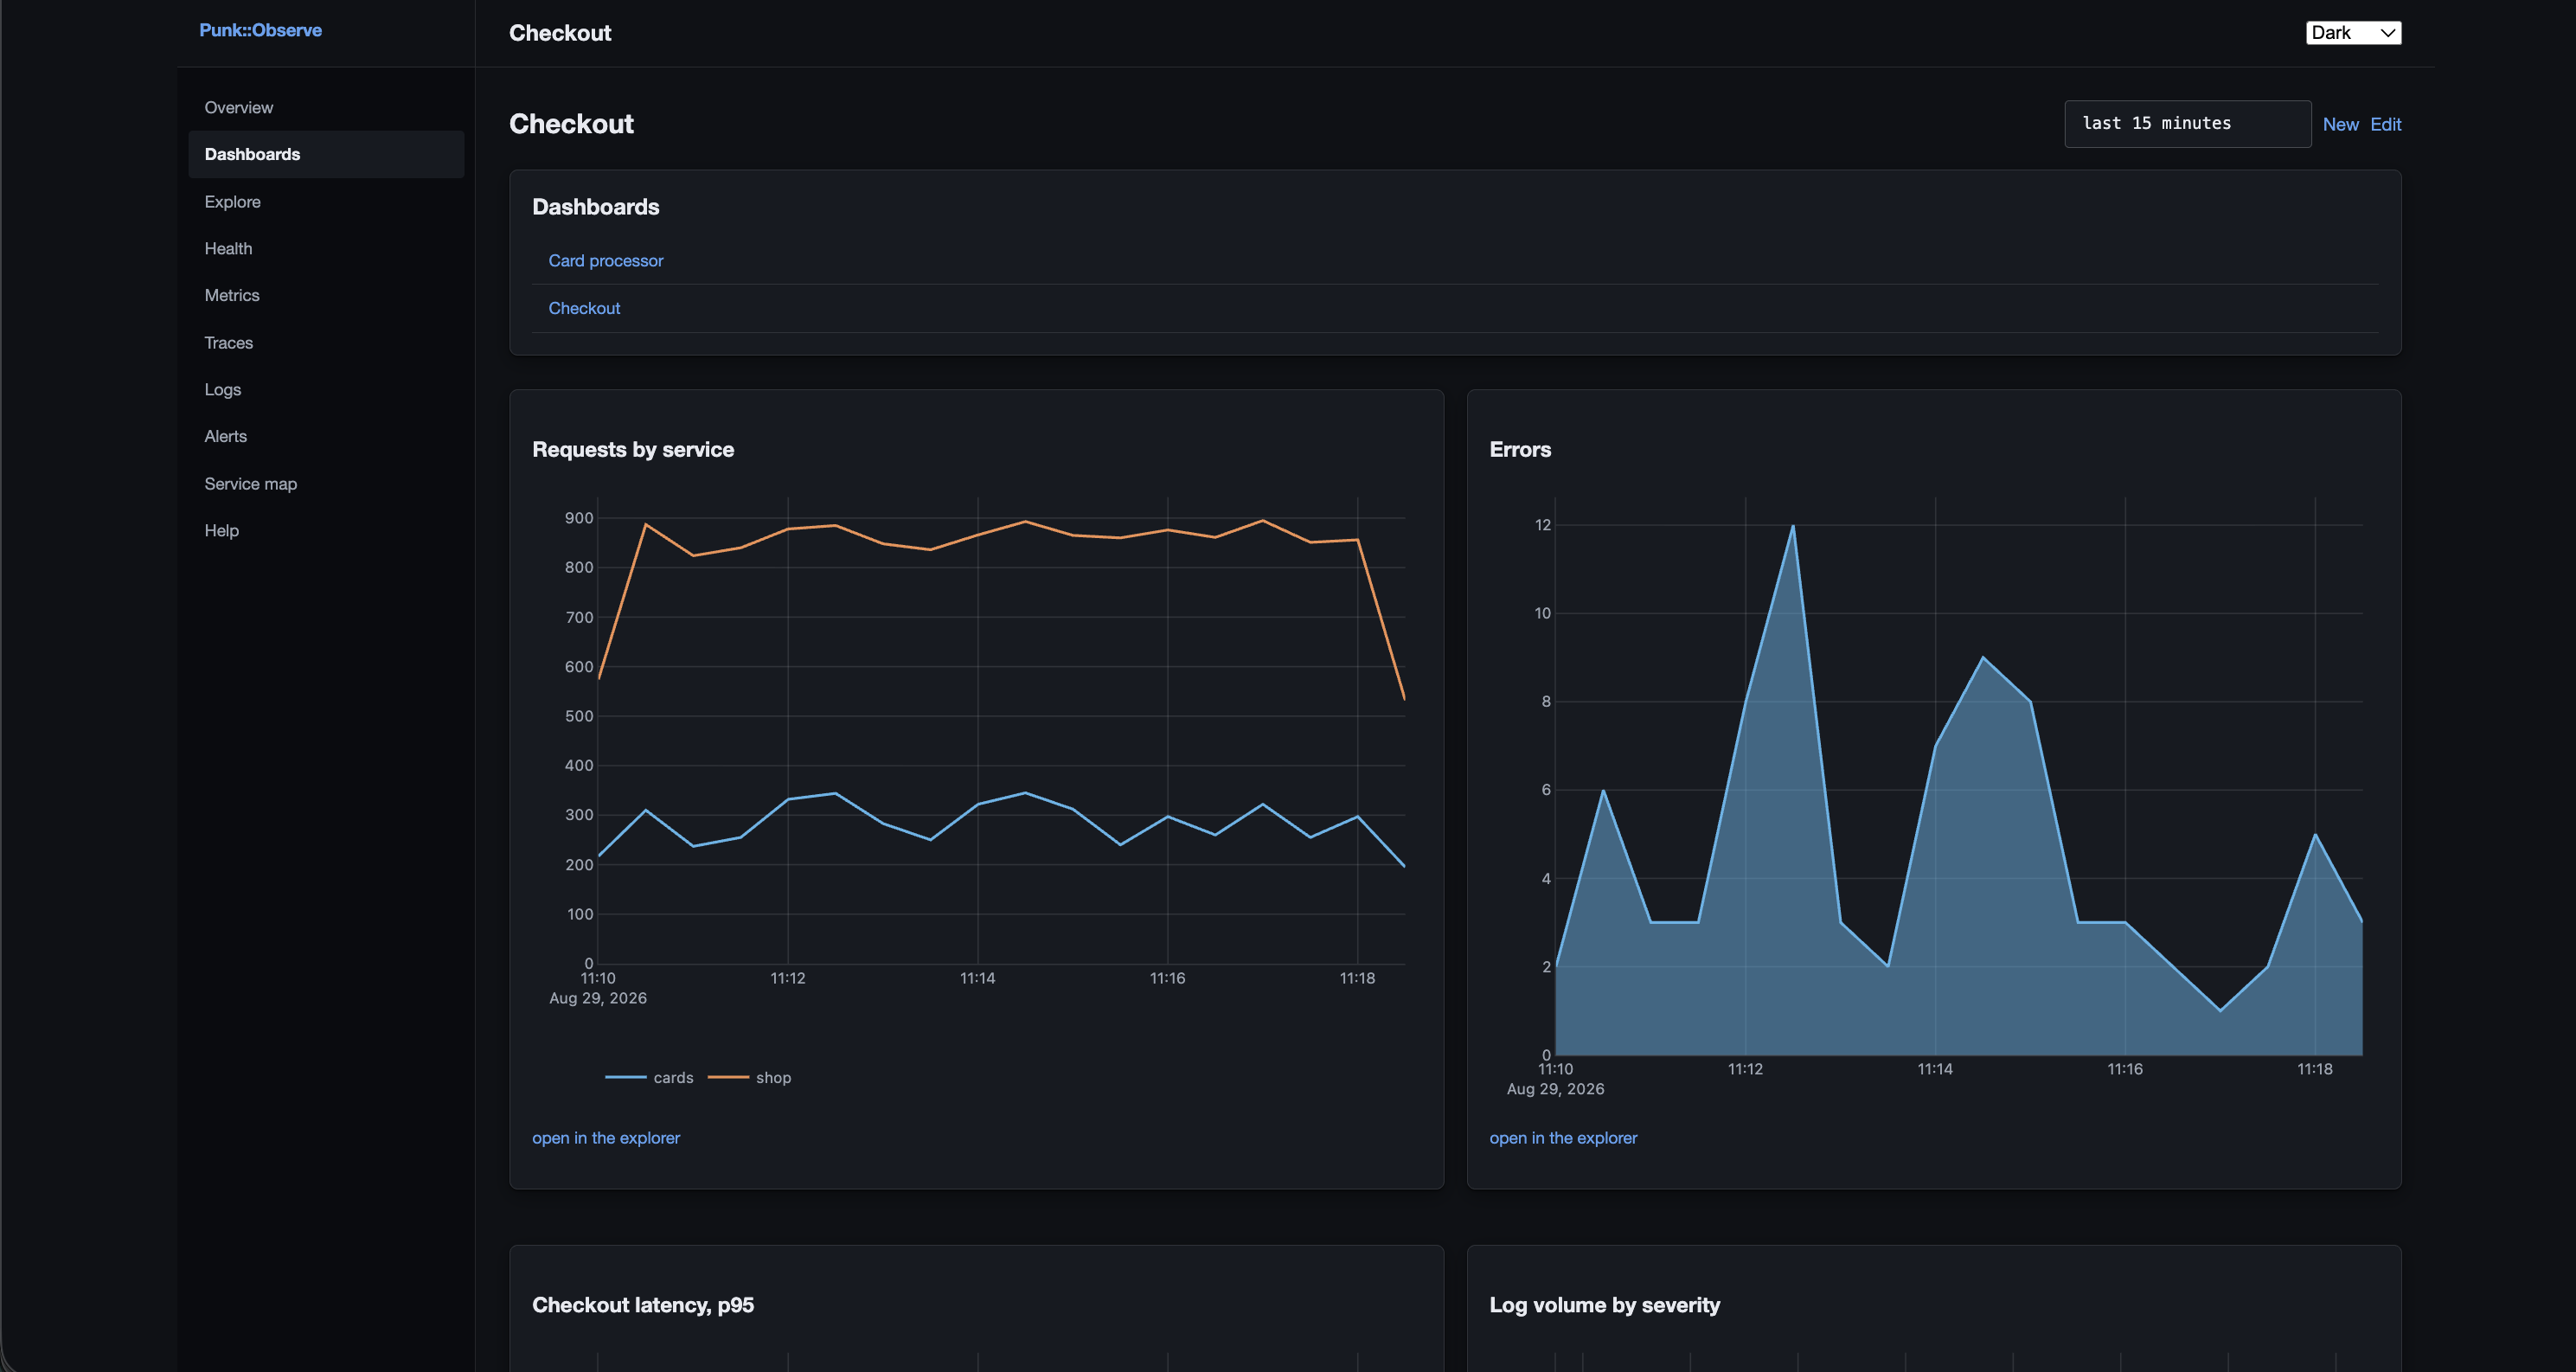Viewport: 2576px width, 1372px height.
Task: Toggle the shop series in the legend
Action: coord(750,1077)
